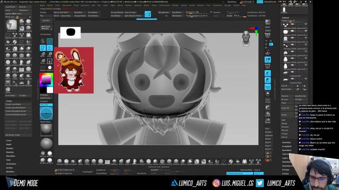Viewport: 339px width, 190px height.
Task: Expand the Modifiers section in Brush palette
Action: click(x=10, y=172)
